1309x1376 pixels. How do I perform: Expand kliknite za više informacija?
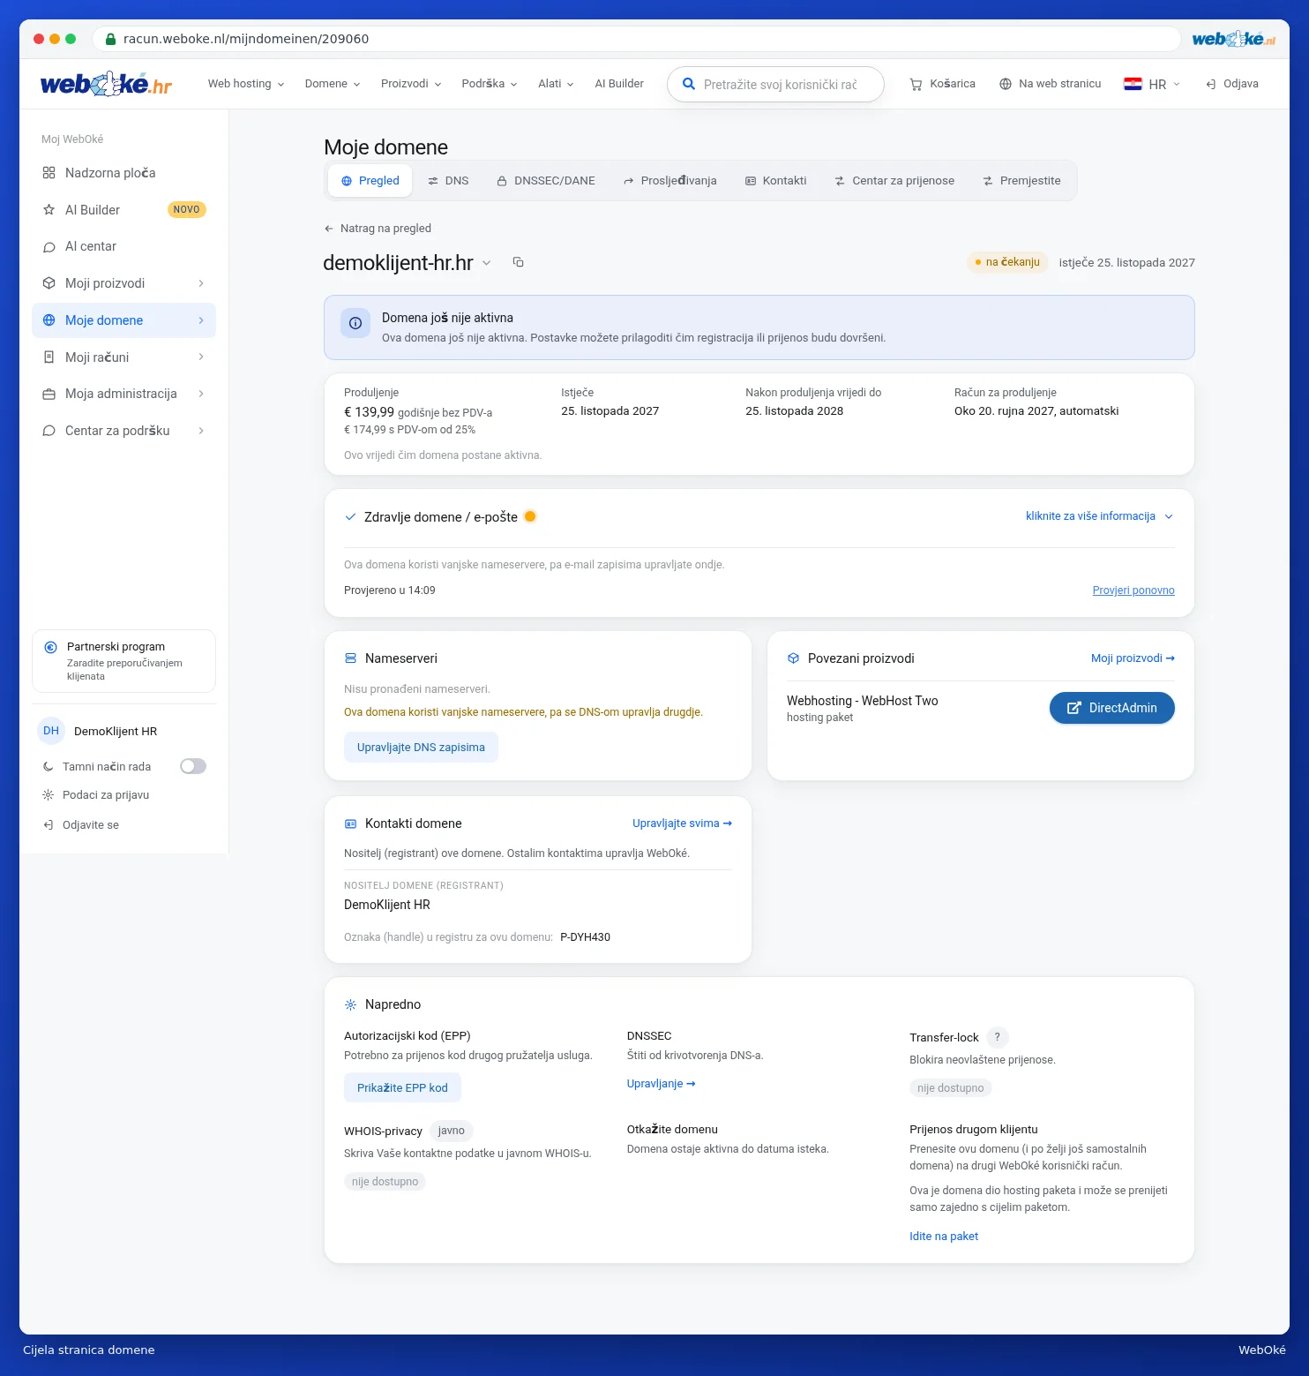point(1099,516)
